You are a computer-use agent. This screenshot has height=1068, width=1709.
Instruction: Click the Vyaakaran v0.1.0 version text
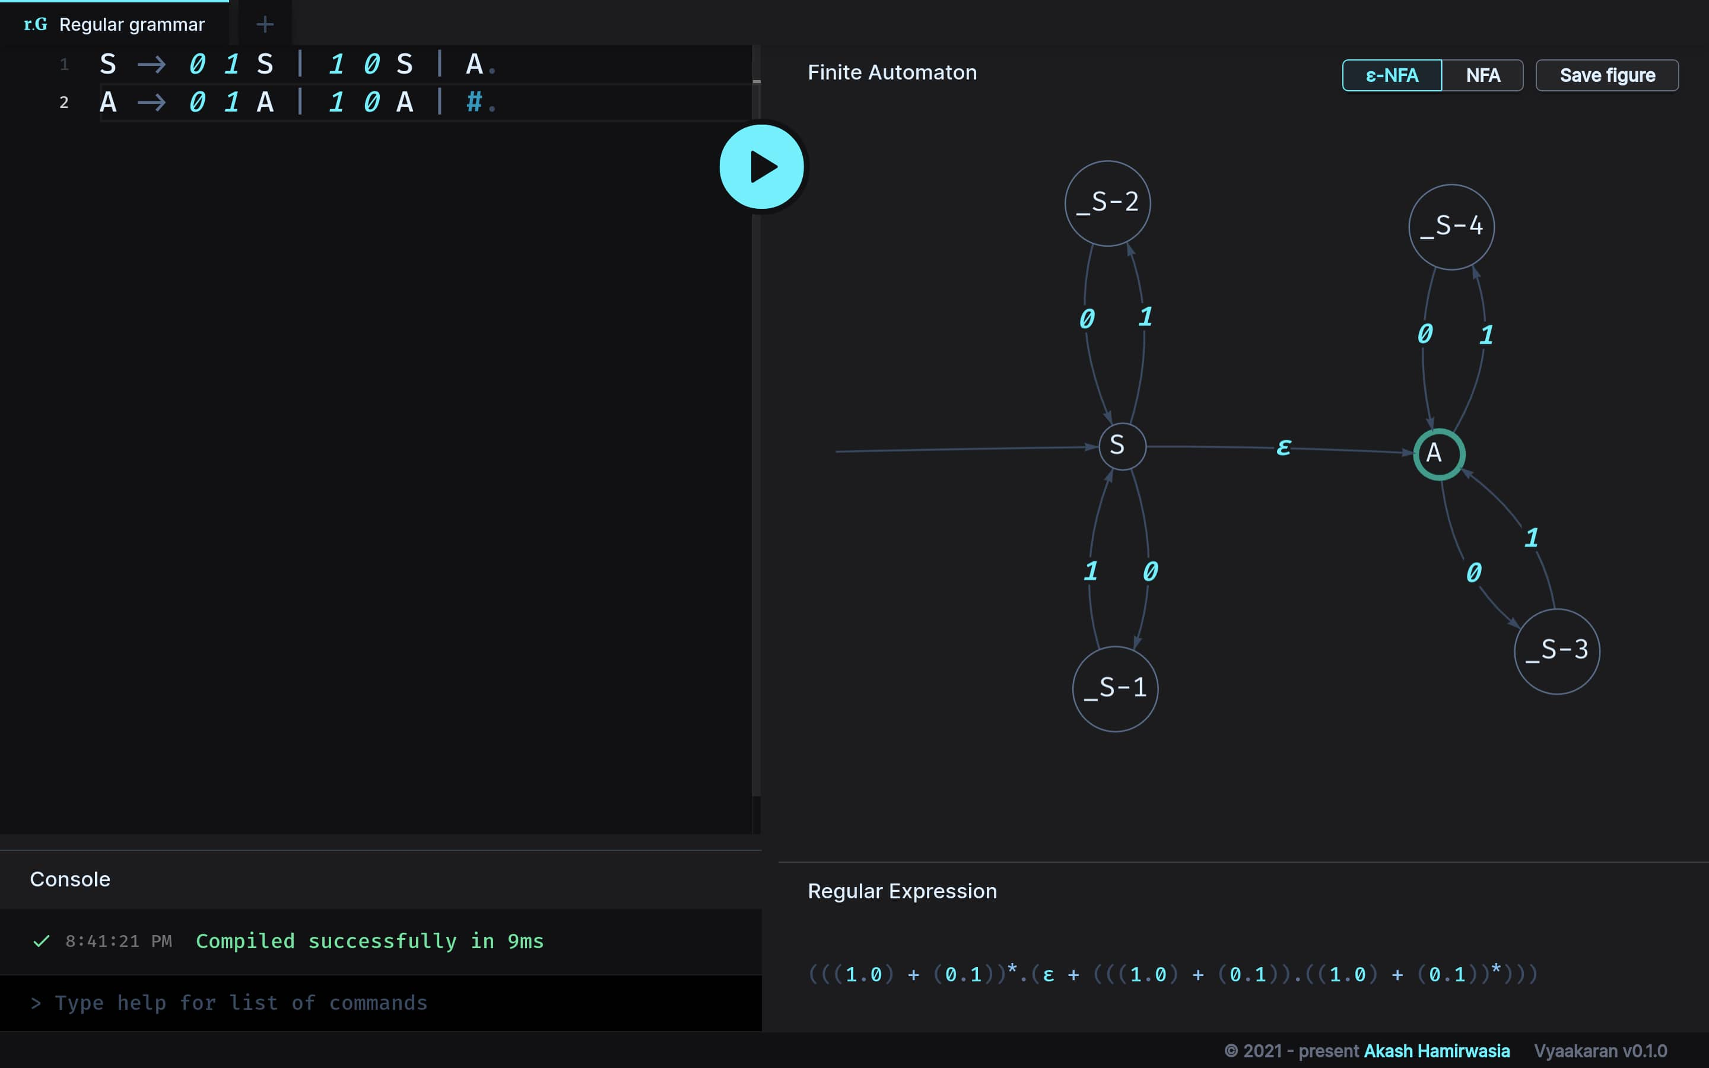pyautogui.click(x=1600, y=1050)
